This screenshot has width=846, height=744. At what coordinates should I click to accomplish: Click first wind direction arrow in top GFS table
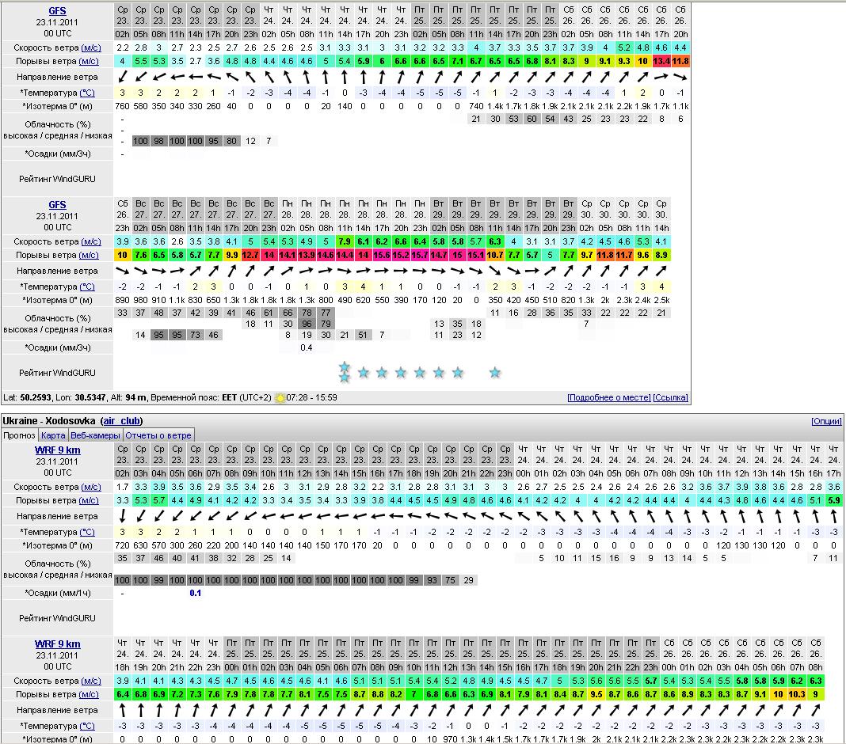point(122,78)
